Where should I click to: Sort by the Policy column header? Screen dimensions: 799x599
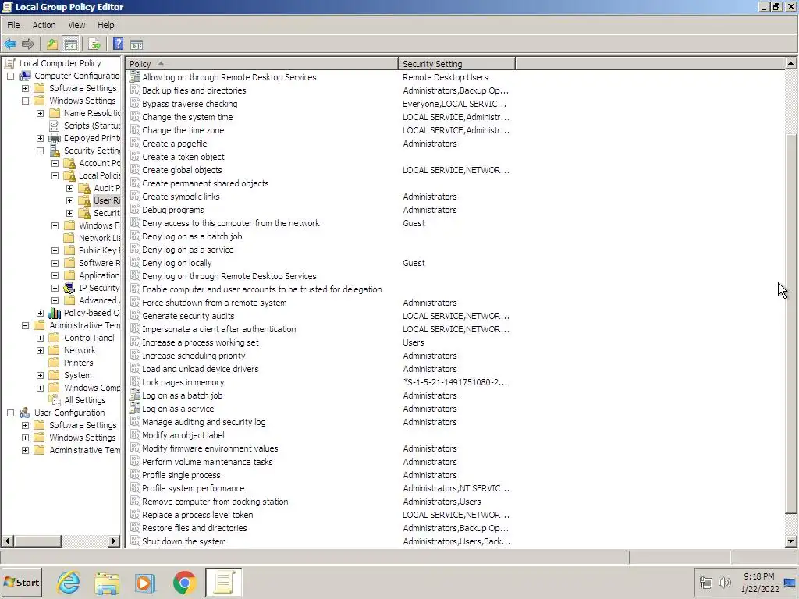click(262, 64)
